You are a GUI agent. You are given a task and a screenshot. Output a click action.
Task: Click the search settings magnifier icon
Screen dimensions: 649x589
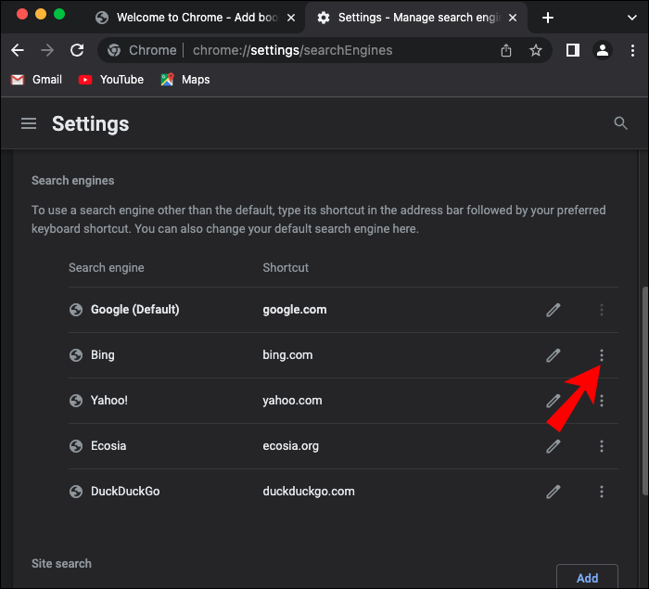point(621,123)
